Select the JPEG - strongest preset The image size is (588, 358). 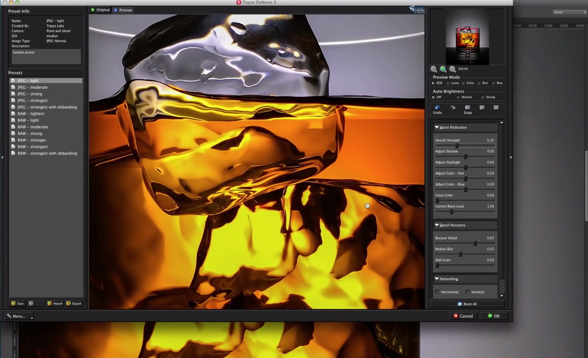[x=46, y=100]
